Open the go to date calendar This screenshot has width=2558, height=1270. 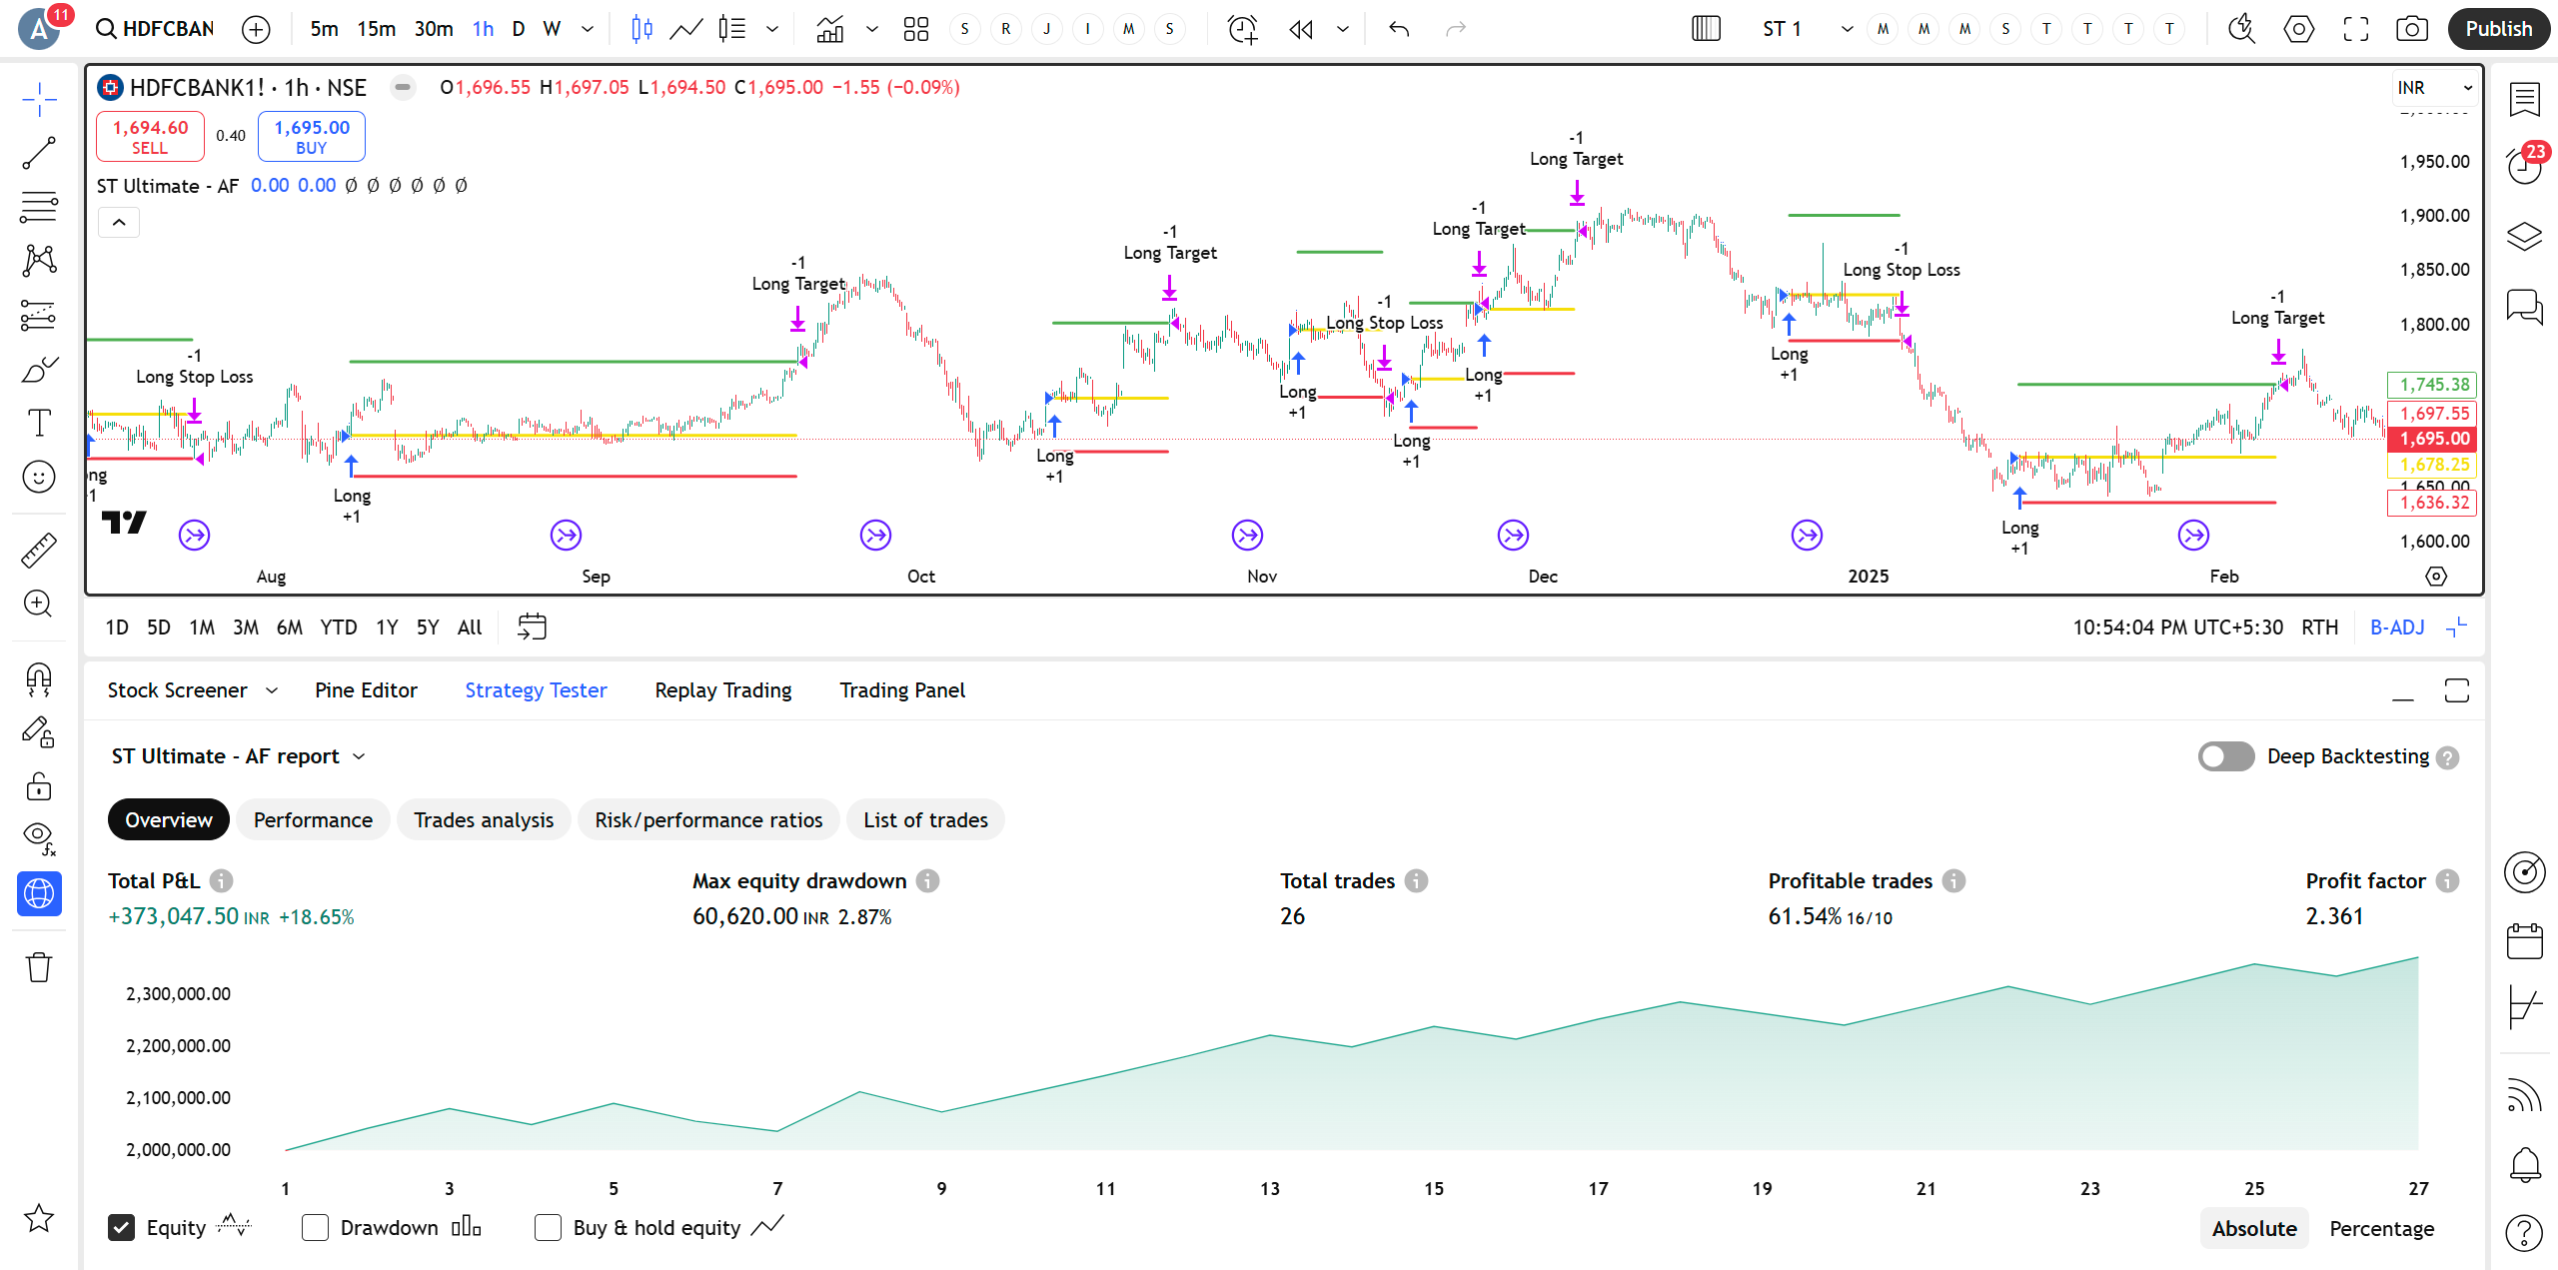532,628
